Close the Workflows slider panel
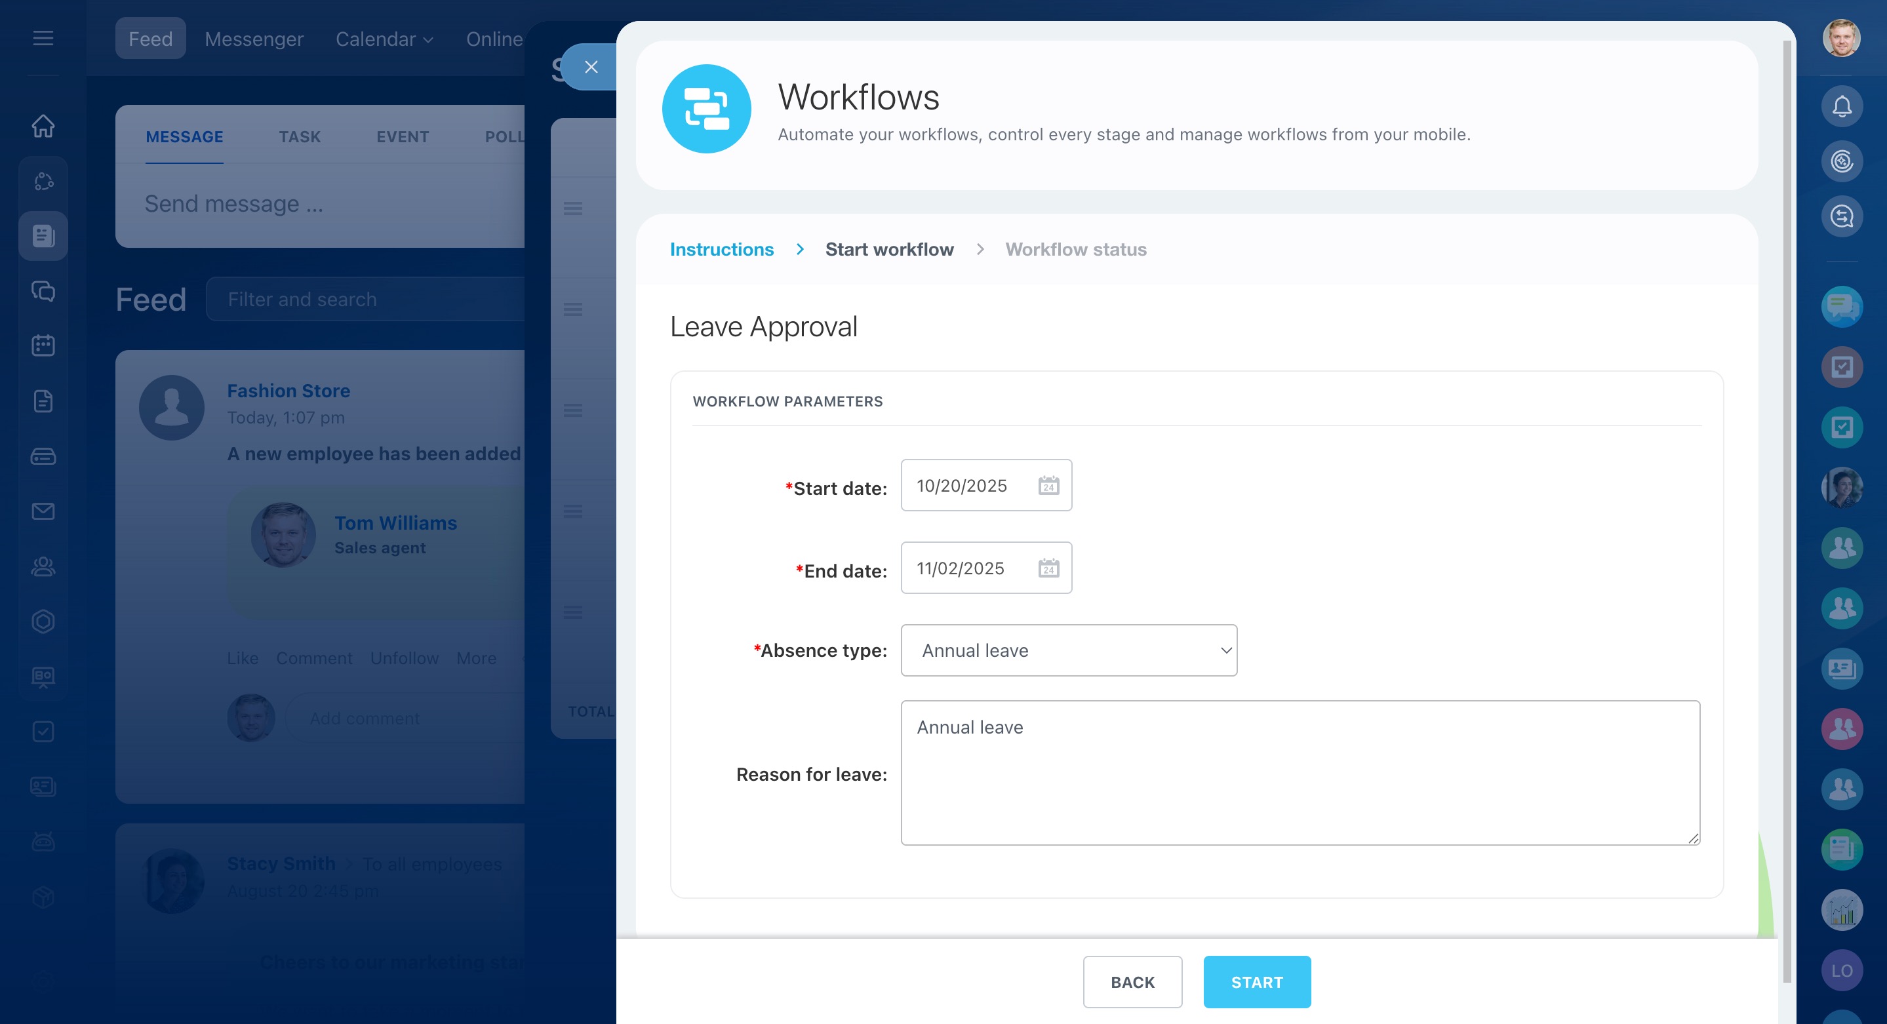The width and height of the screenshot is (1887, 1024). tap(591, 68)
